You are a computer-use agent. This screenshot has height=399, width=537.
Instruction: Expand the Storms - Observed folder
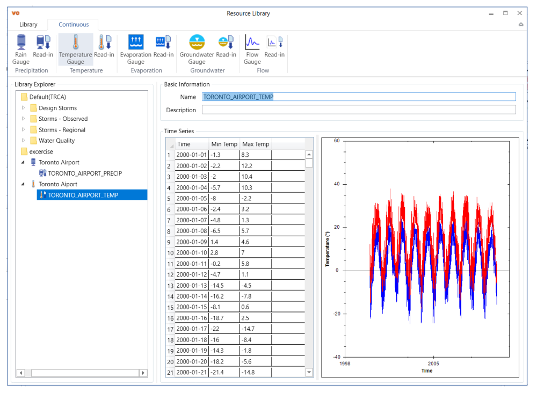[x=24, y=119]
